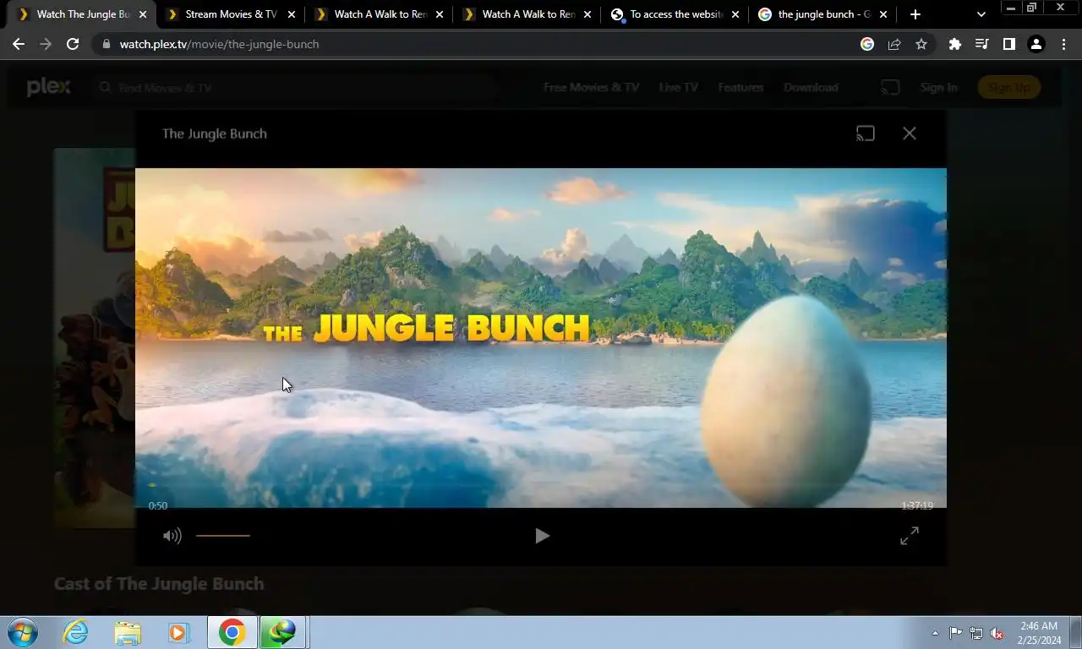
Task: Click the 1:37:19 duration label
Action: click(917, 506)
